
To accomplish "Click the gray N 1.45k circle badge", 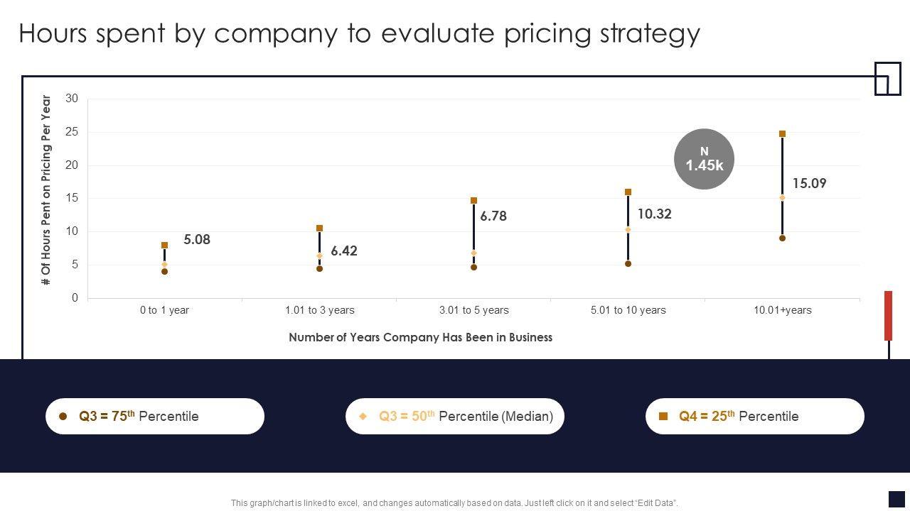I will pyautogui.click(x=704, y=159).
